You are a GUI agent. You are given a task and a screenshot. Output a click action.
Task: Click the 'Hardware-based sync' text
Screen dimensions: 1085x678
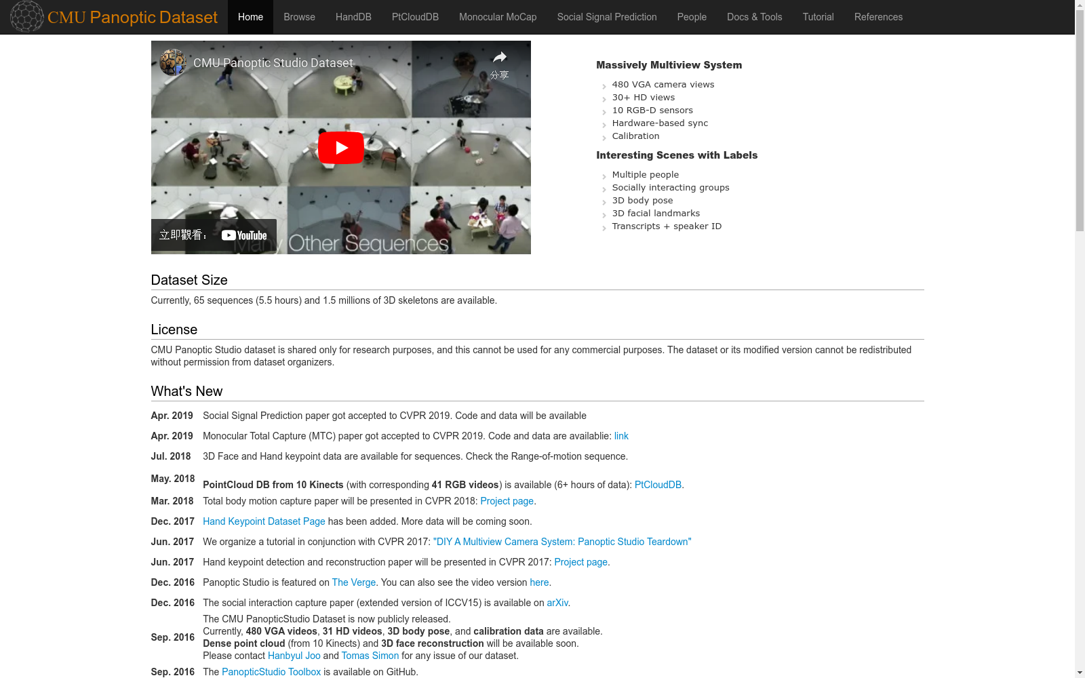(x=660, y=123)
